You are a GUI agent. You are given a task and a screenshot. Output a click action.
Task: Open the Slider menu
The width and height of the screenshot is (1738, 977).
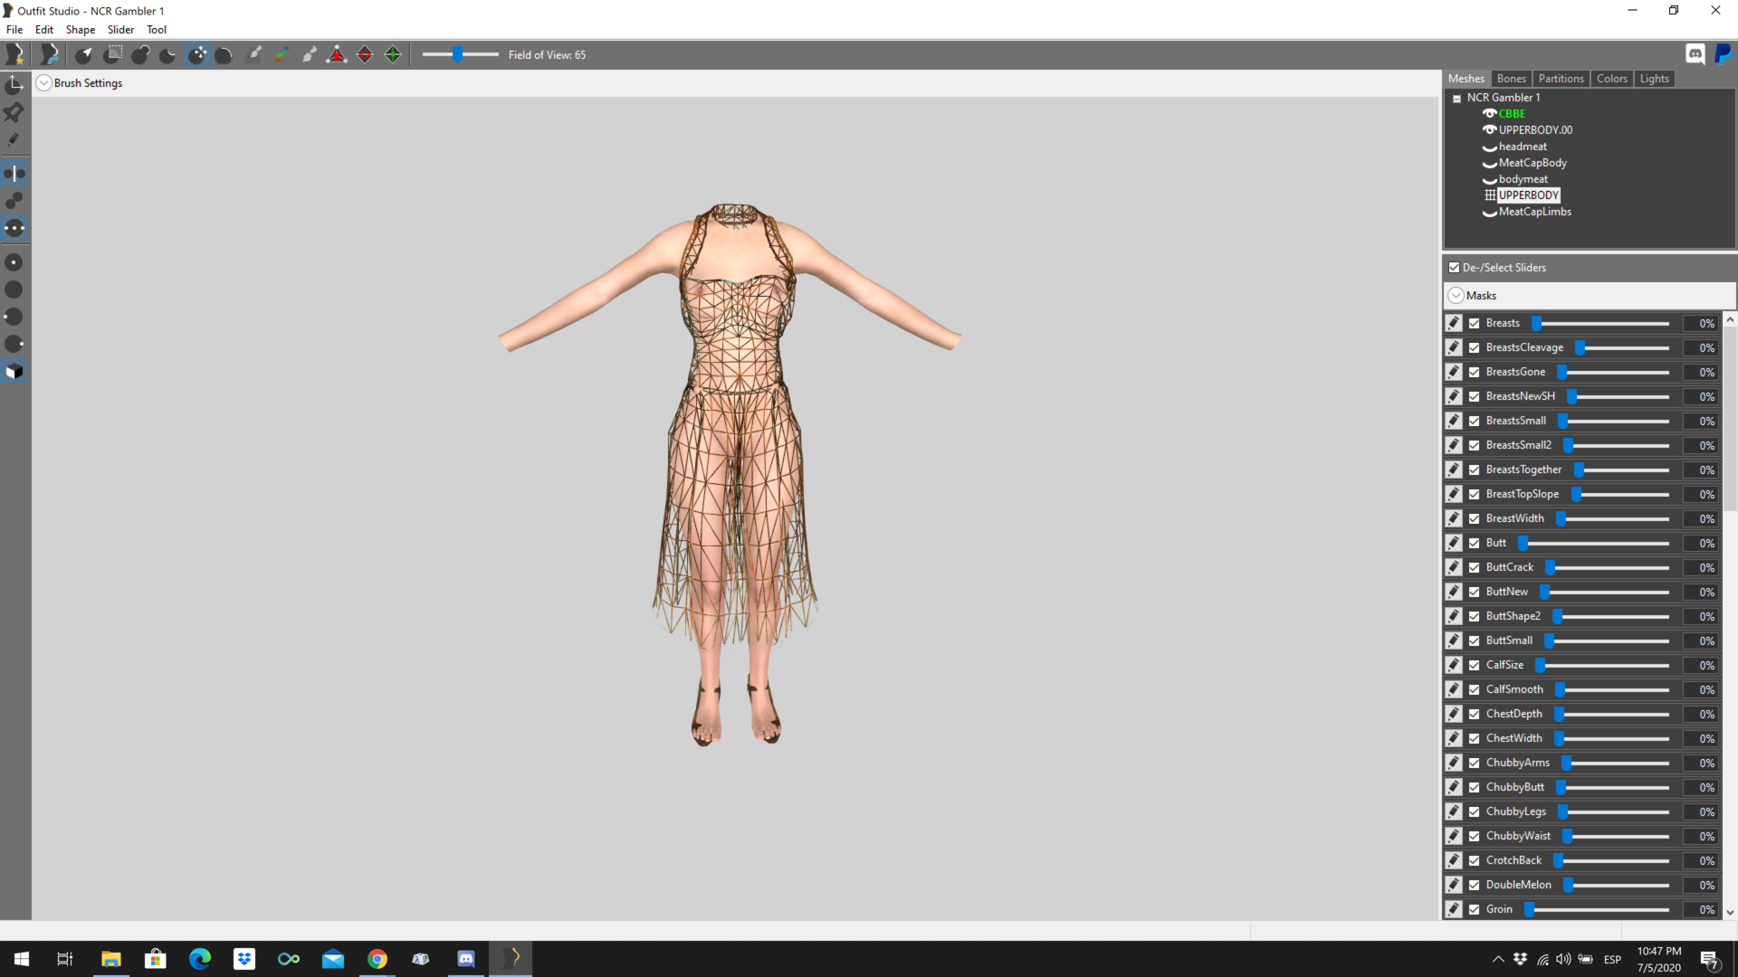click(x=120, y=30)
